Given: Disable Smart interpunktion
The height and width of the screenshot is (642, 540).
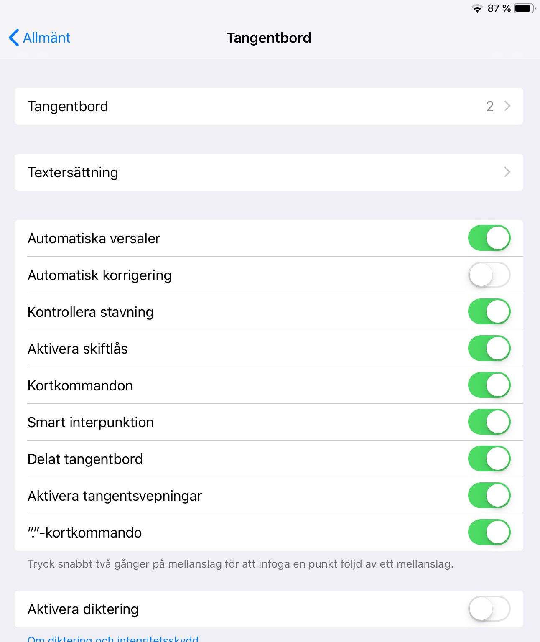Looking at the screenshot, I should 489,422.
